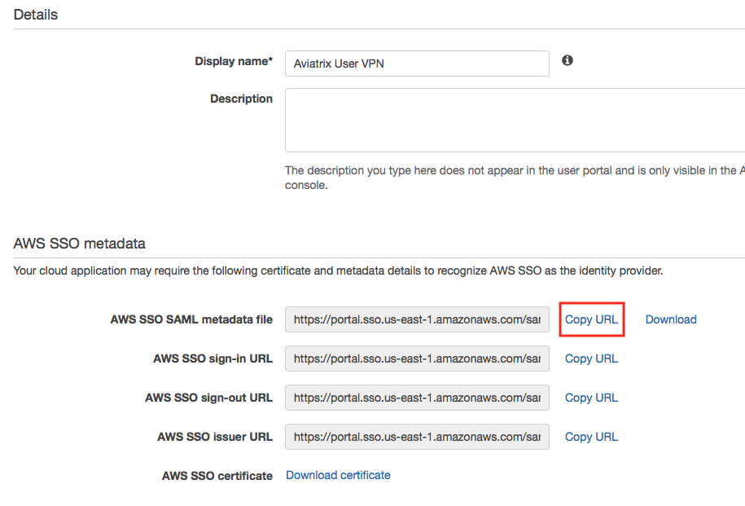
Task: Select the SAML metadata file URL text
Action: point(416,319)
